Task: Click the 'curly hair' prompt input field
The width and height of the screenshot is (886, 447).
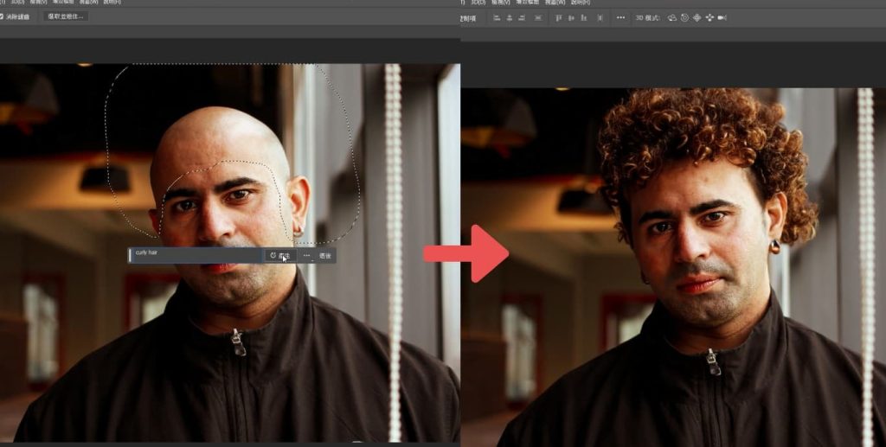Action: [x=197, y=255]
